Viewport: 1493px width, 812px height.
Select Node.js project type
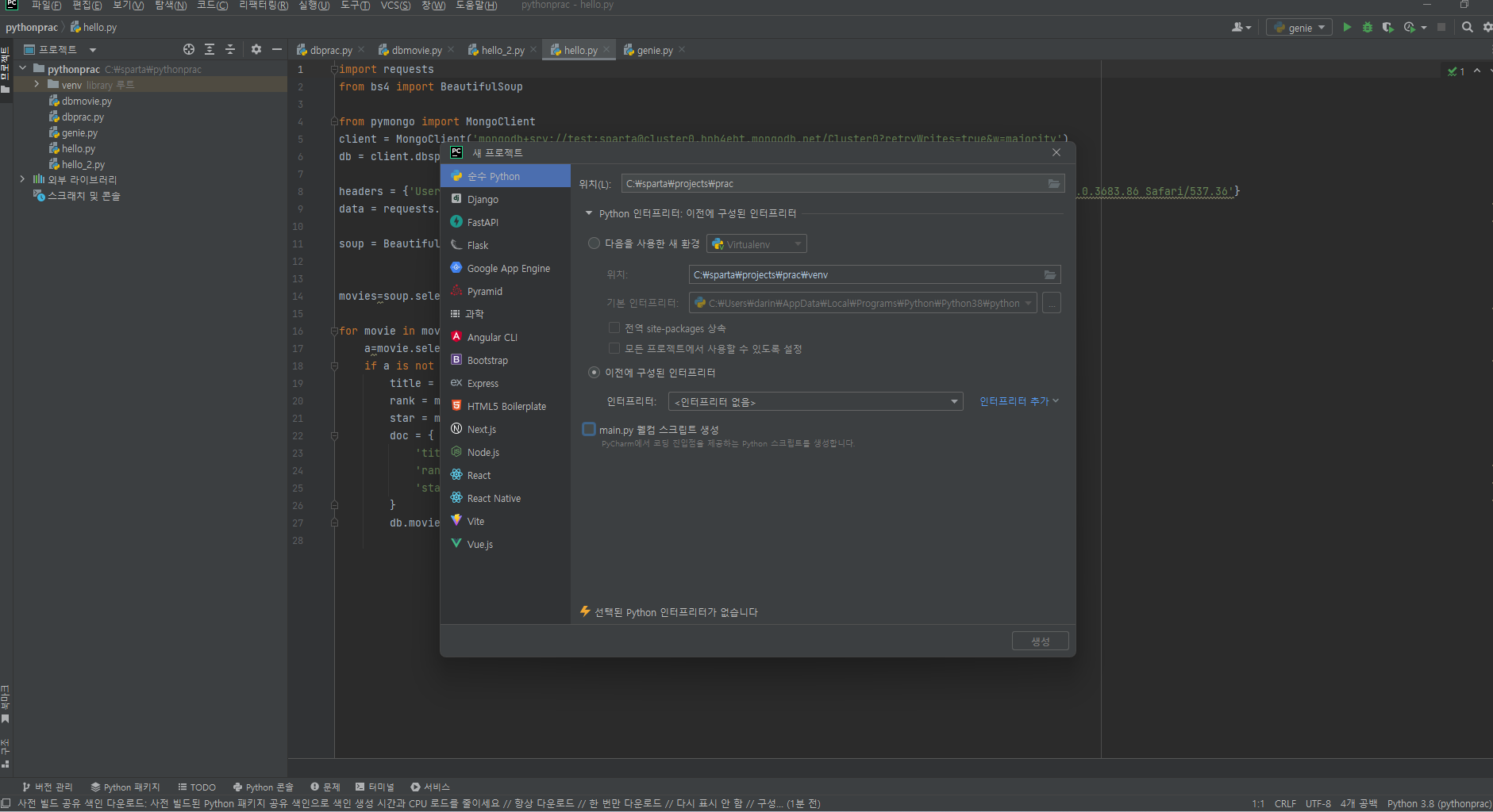(506, 452)
